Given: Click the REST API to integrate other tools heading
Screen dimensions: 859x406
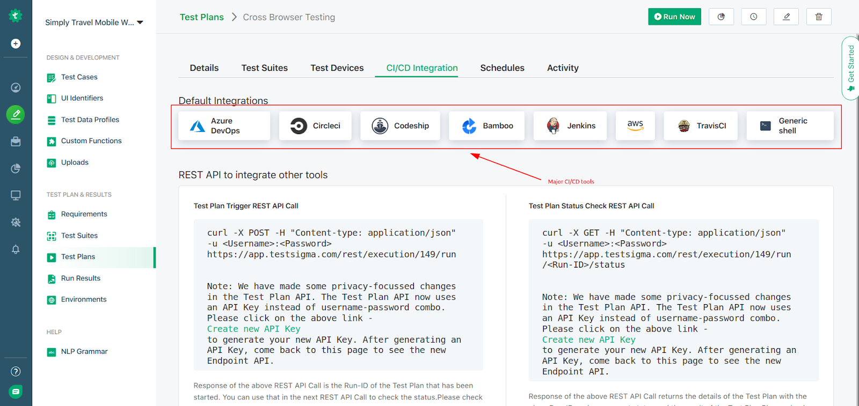Looking at the screenshot, I should coord(253,175).
